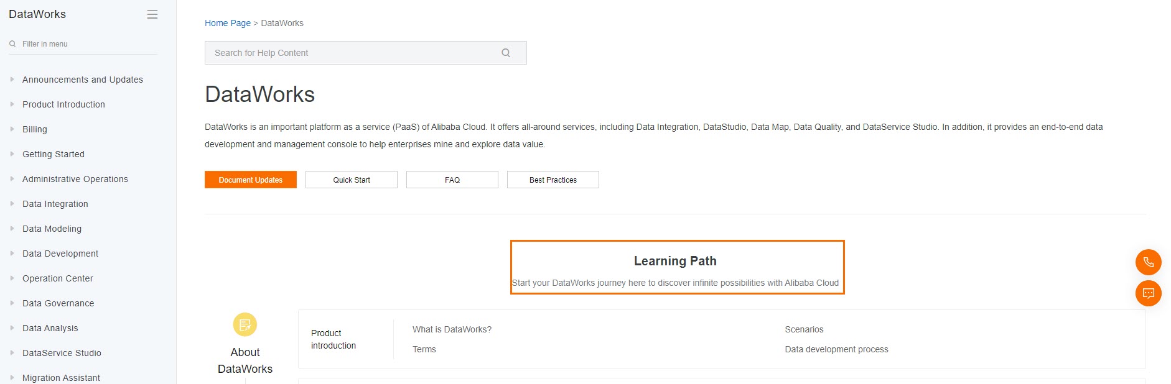Image resolution: width=1171 pixels, height=384 pixels.
Task: Open the orange chat feedback icon
Action: click(x=1148, y=293)
